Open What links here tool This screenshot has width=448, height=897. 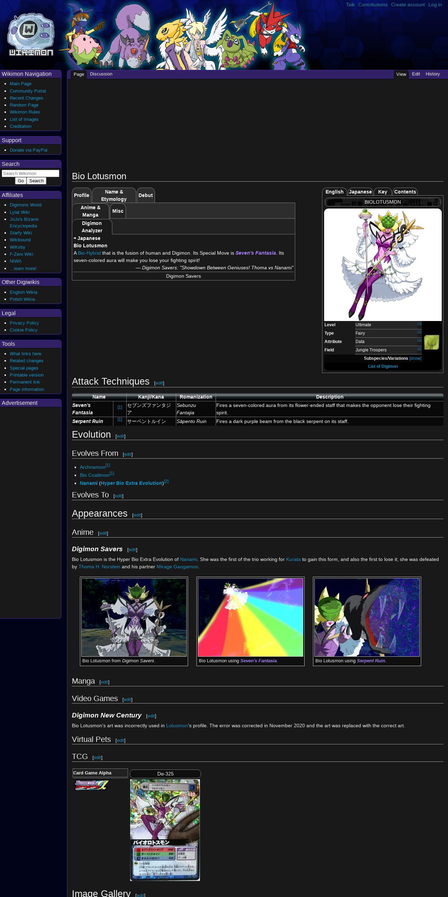coord(25,354)
